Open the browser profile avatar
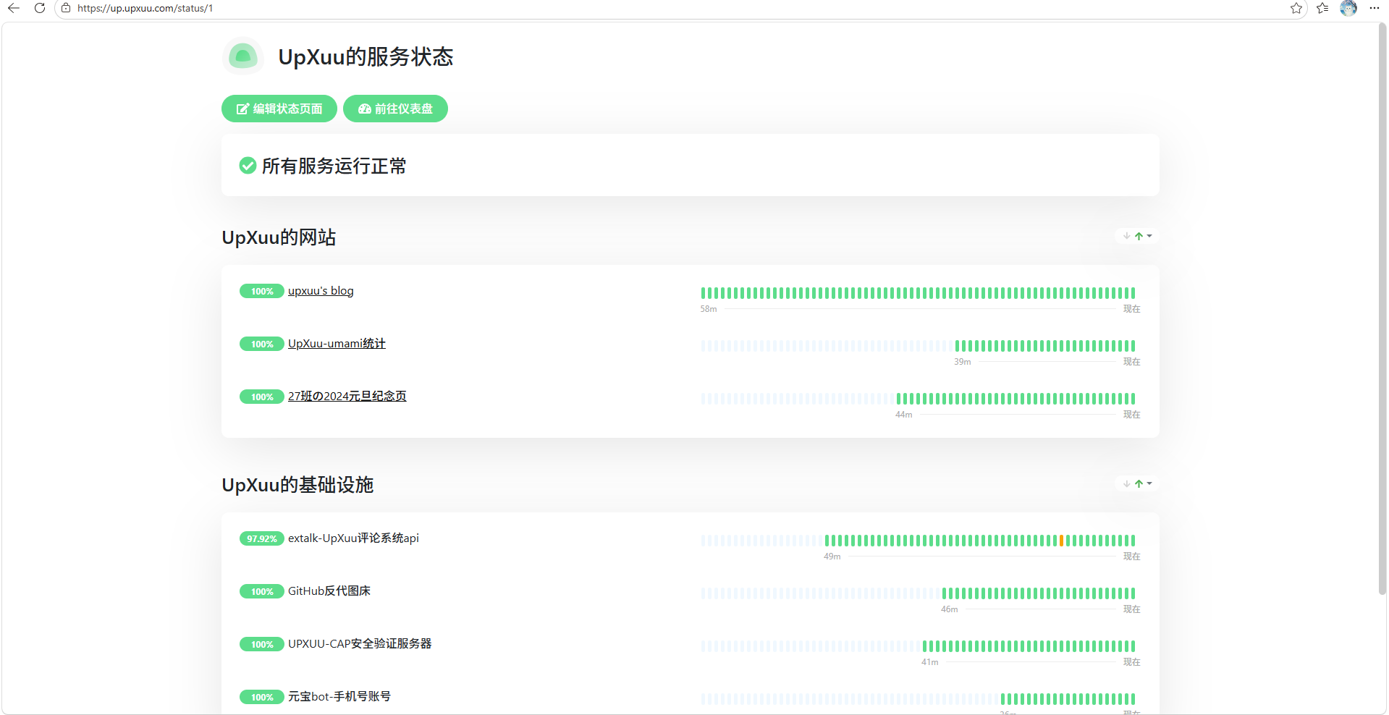 point(1348,8)
